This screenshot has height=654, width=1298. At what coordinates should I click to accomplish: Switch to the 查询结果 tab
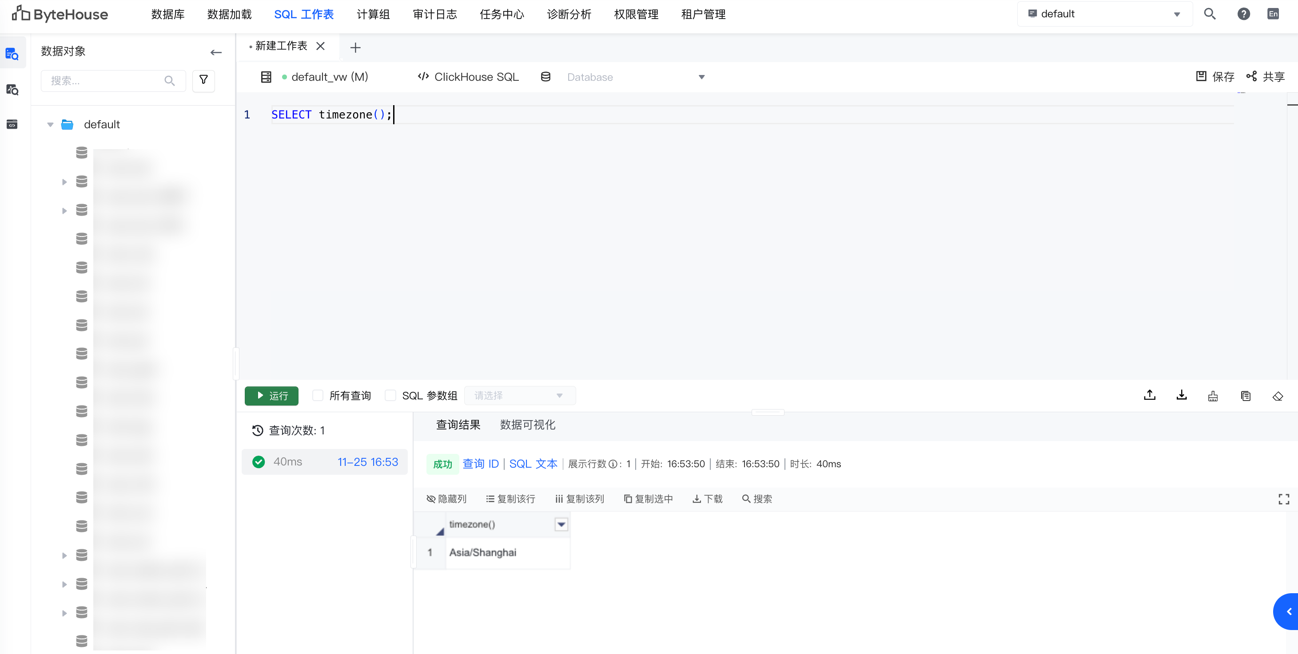pos(458,425)
